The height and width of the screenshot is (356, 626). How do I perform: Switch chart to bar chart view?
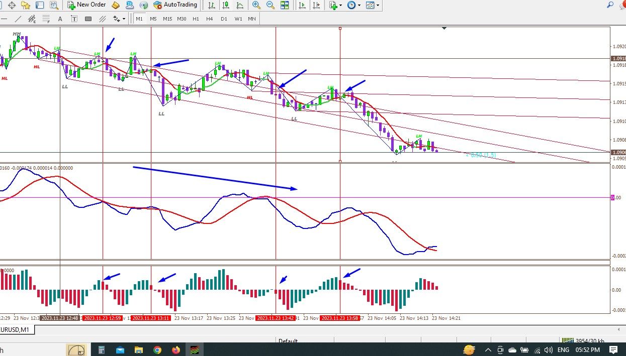[213, 5]
